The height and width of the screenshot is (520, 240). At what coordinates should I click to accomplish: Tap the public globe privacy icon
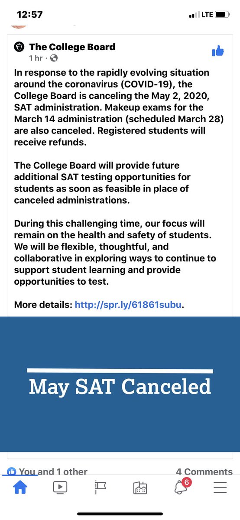click(54, 58)
